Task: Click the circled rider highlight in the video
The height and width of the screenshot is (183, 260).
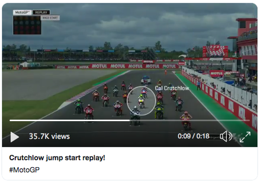Action: point(141,101)
